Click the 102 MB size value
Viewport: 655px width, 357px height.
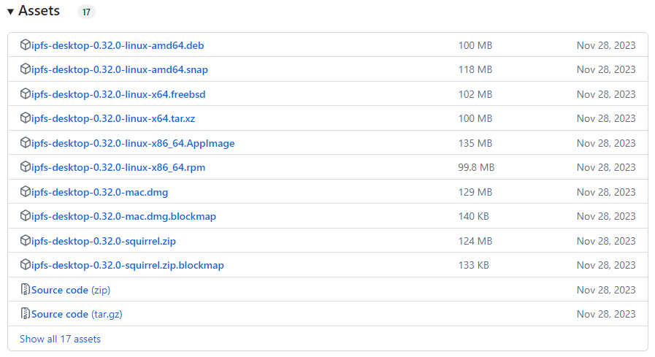(x=475, y=94)
